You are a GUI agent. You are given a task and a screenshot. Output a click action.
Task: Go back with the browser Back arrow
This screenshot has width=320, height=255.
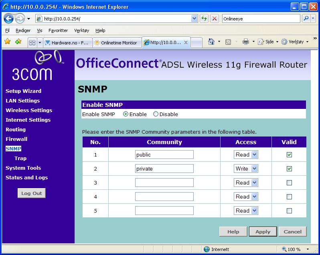[x=8, y=19]
